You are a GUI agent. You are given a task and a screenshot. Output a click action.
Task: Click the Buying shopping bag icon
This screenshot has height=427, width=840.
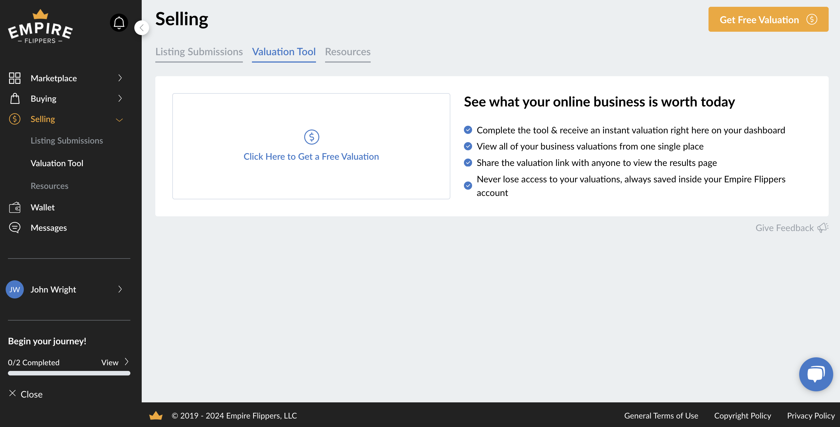pos(15,98)
